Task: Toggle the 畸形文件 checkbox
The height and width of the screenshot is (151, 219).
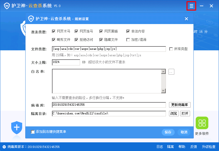Action: tap(54, 40)
